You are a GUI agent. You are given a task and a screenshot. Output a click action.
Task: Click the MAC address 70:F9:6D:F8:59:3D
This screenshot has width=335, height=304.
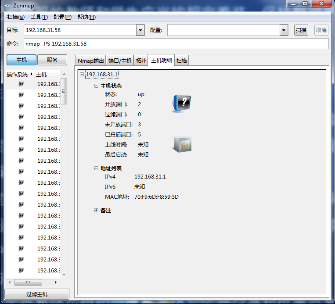(156, 197)
